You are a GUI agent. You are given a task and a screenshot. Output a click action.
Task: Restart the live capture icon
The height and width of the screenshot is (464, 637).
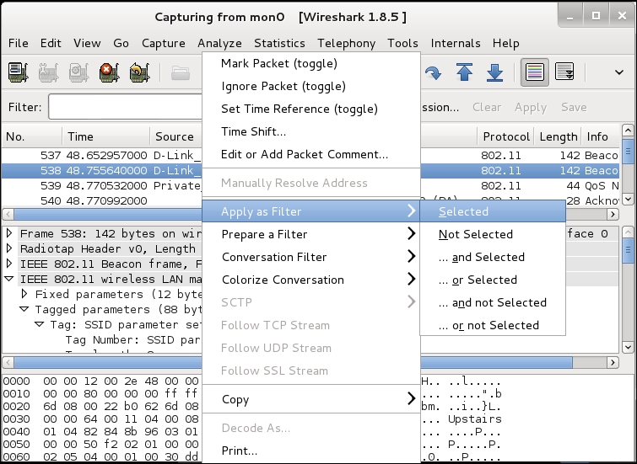(x=140, y=72)
